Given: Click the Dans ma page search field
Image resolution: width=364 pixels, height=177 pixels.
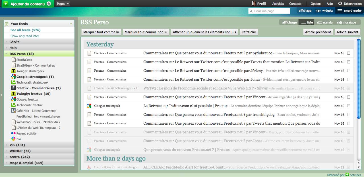Looking at the screenshot, I should click(269, 11).
